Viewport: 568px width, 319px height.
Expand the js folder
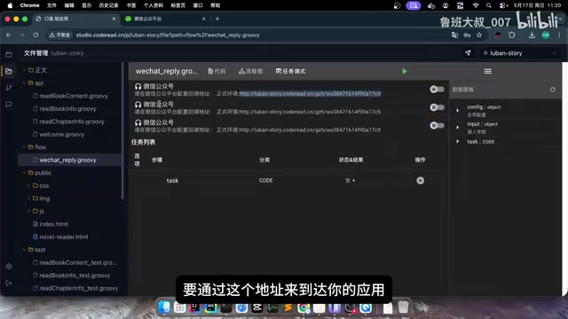[x=28, y=211]
